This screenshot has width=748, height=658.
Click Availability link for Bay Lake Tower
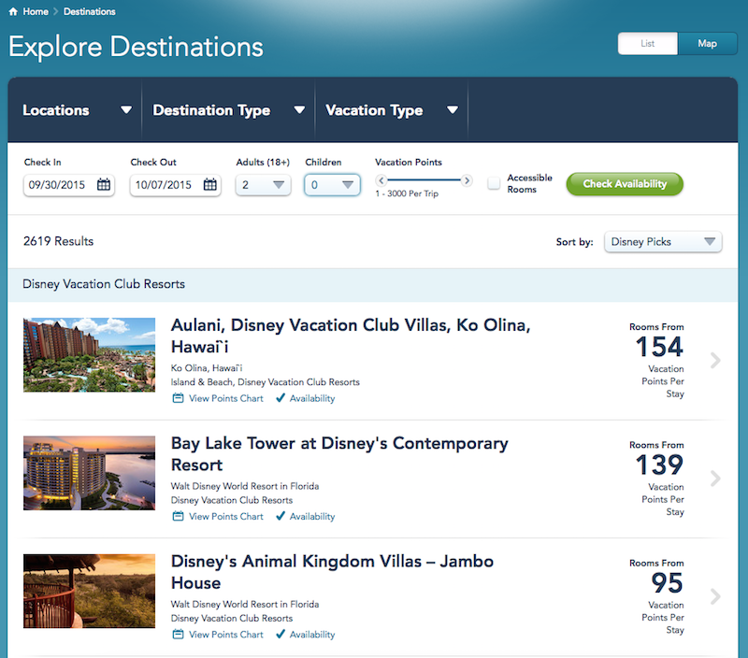coord(312,516)
